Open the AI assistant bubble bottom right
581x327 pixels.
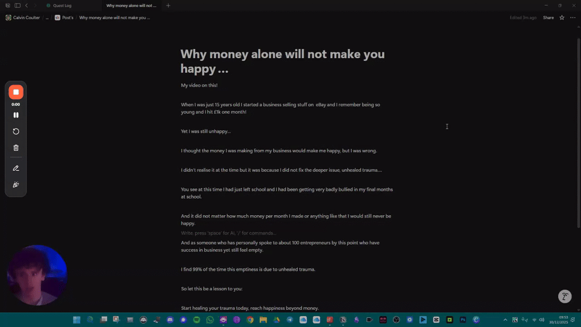[x=565, y=296]
